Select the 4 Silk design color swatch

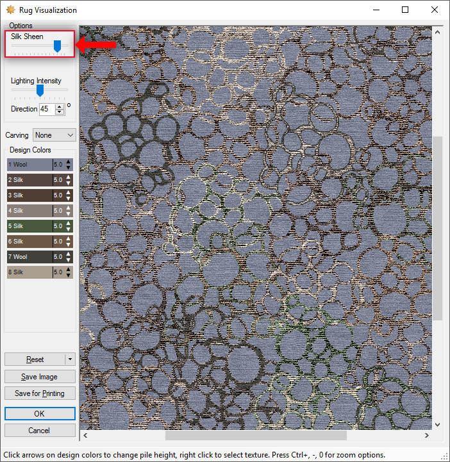(x=29, y=211)
